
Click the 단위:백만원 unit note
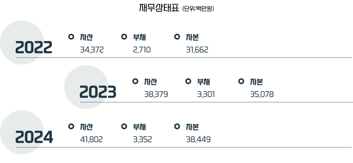click(x=198, y=9)
